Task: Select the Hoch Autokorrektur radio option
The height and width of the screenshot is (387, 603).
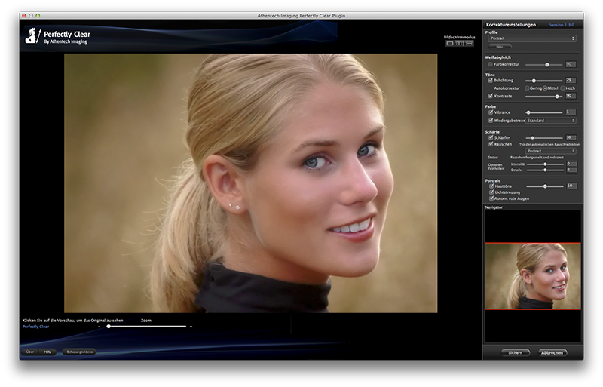Action: click(562, 88)
